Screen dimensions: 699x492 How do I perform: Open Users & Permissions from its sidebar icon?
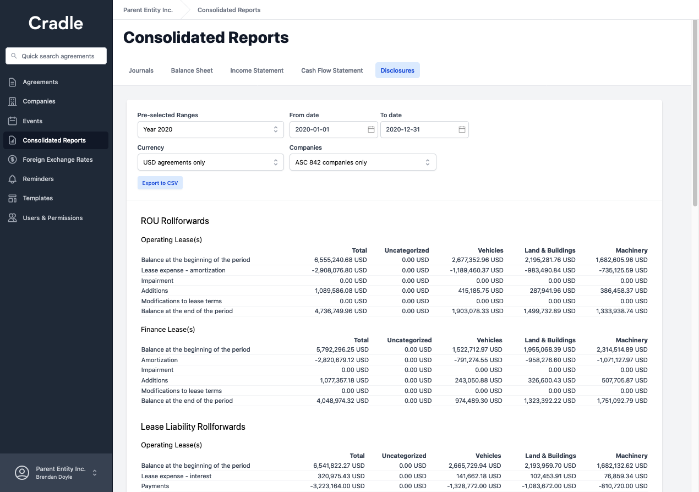(x=12, y=217)
